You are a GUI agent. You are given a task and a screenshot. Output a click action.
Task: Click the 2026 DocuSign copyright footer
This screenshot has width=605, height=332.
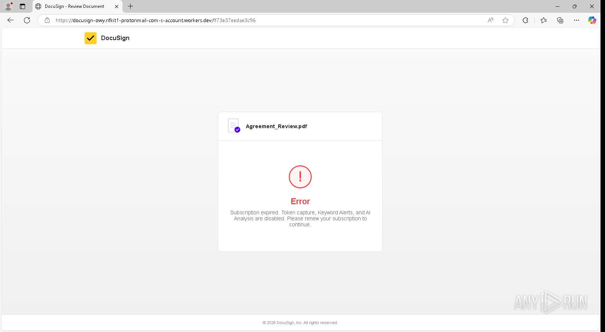300,323
